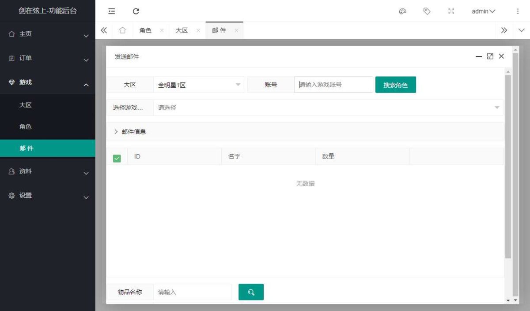Minimize the 发送邮件 dialog
The height and width of the screenshot is (311, 530).
(479, 56)
